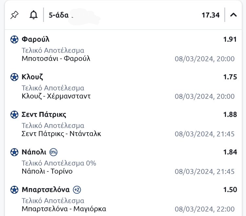Open the Κλουζ - Χέρμανσταντ match
Image resolution: width=246 pixels, height=216 pixels.
(56, 96)
